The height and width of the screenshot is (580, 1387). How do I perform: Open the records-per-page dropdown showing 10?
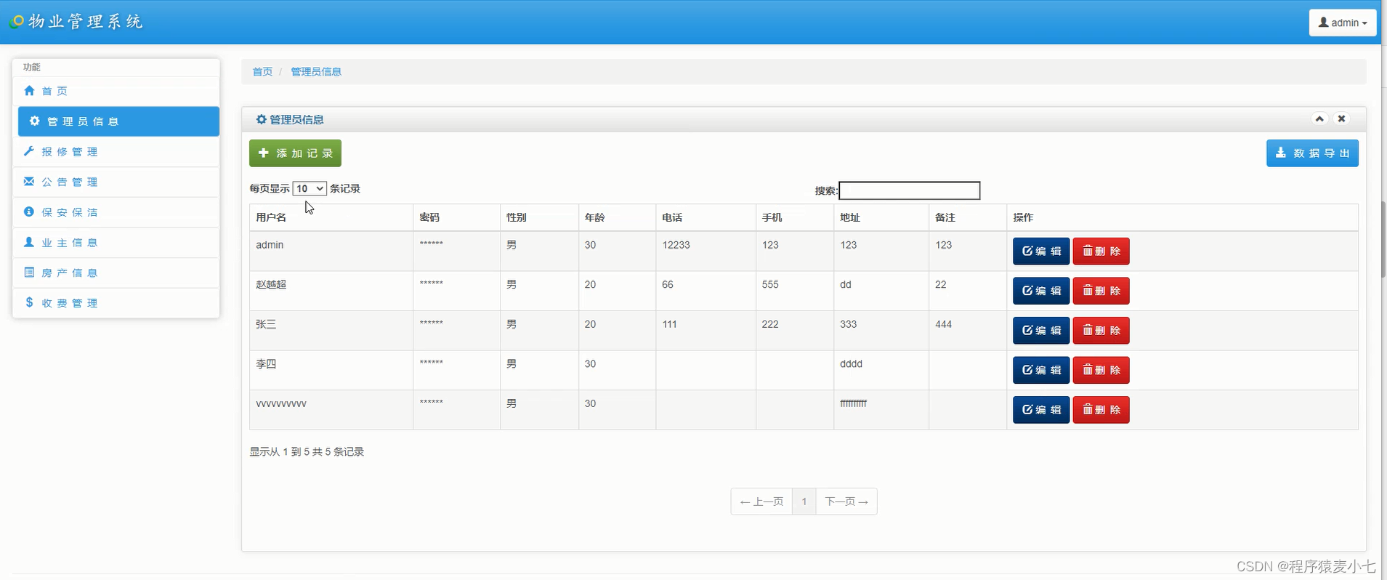tap(310, 188)
